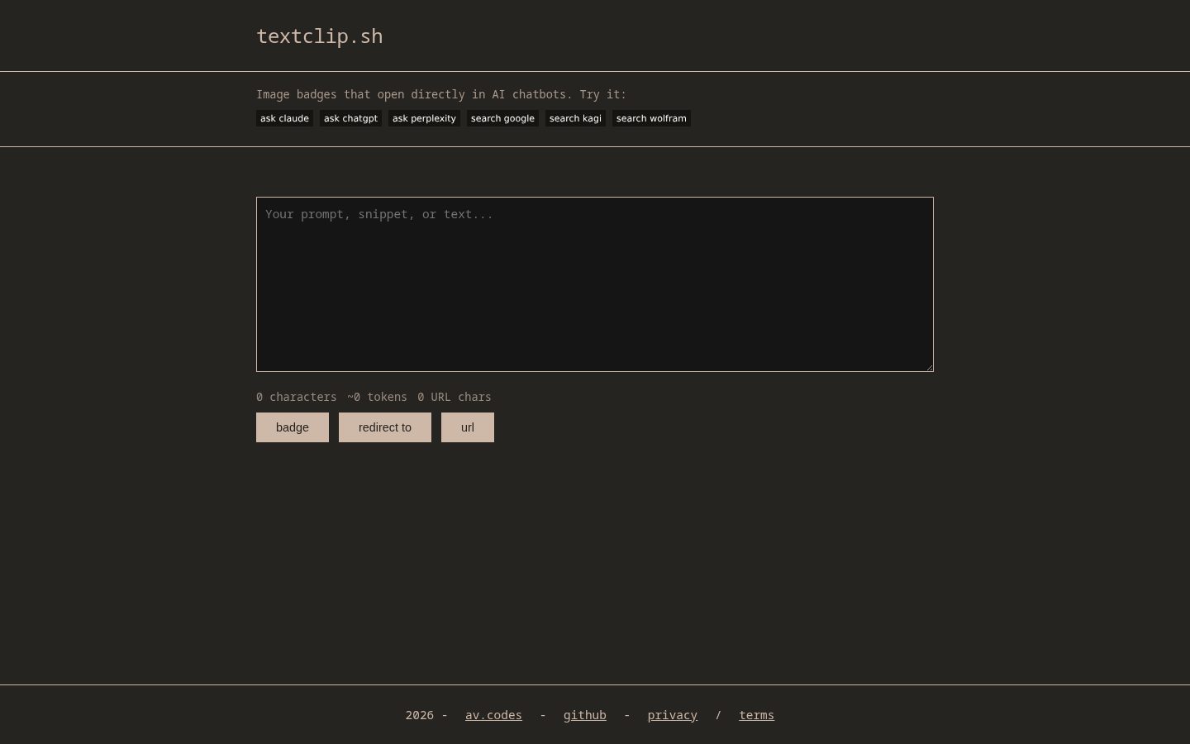Open the privacy policy link
The width and height of the screenshot is (1190, 744).
[x=672, y=715]
